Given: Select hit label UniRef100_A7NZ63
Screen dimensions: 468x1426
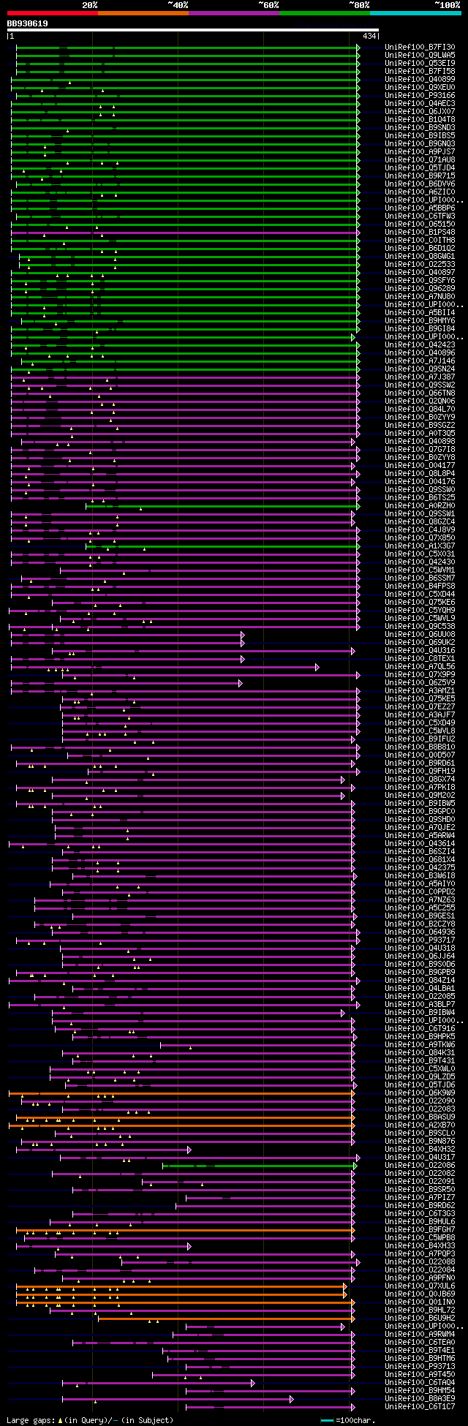Looking at the screenshot, I should point(420,899).
